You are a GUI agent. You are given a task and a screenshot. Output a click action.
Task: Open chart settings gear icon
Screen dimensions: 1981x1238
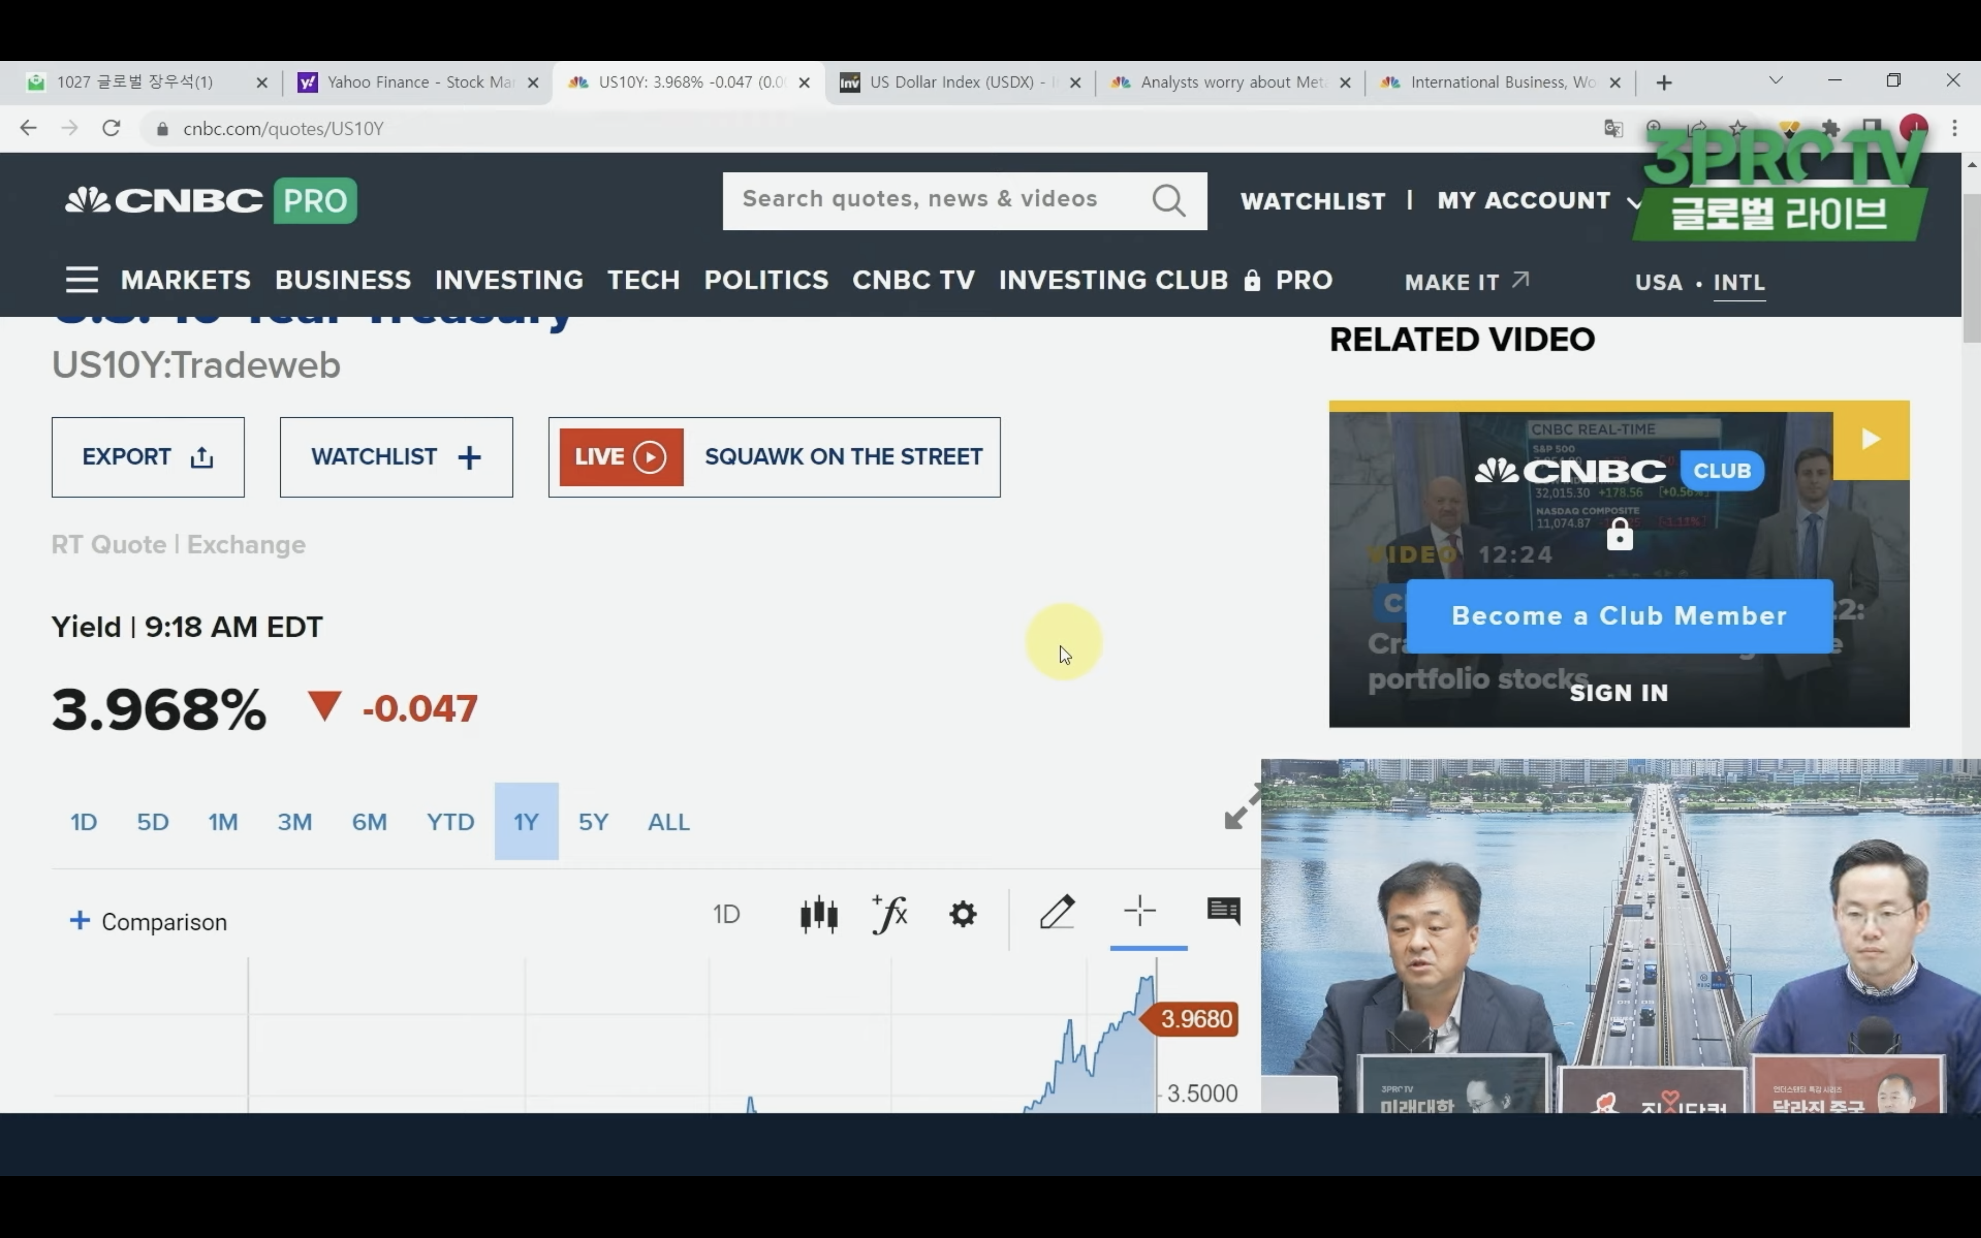coord(963,914)
